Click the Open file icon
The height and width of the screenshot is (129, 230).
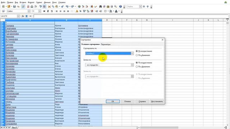[x=9, y=6]
